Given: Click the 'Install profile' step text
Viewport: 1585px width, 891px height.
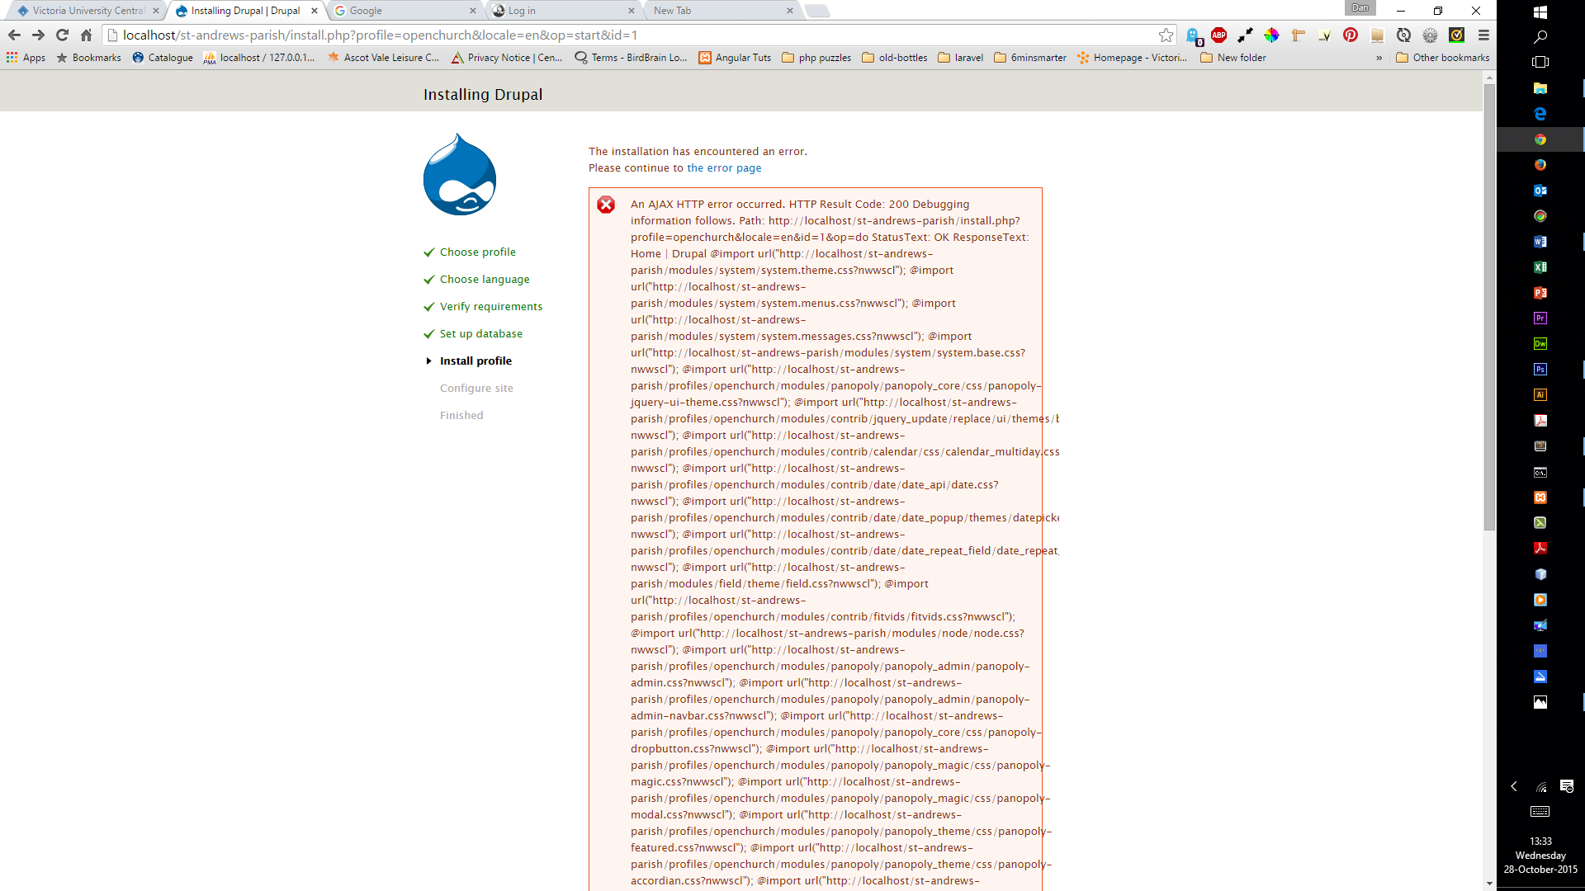Looking at the screenshot, I should pos(475,361).
